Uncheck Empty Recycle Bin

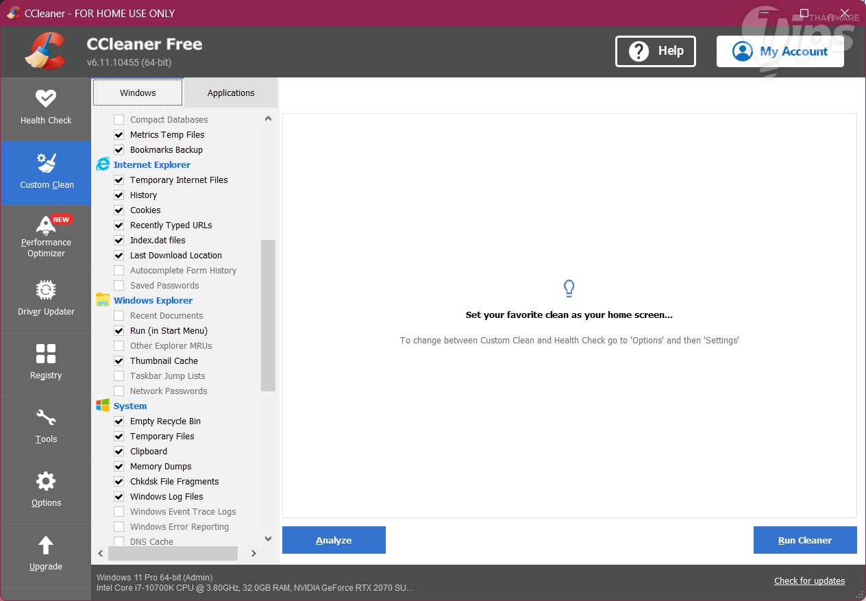click(119, 421)
